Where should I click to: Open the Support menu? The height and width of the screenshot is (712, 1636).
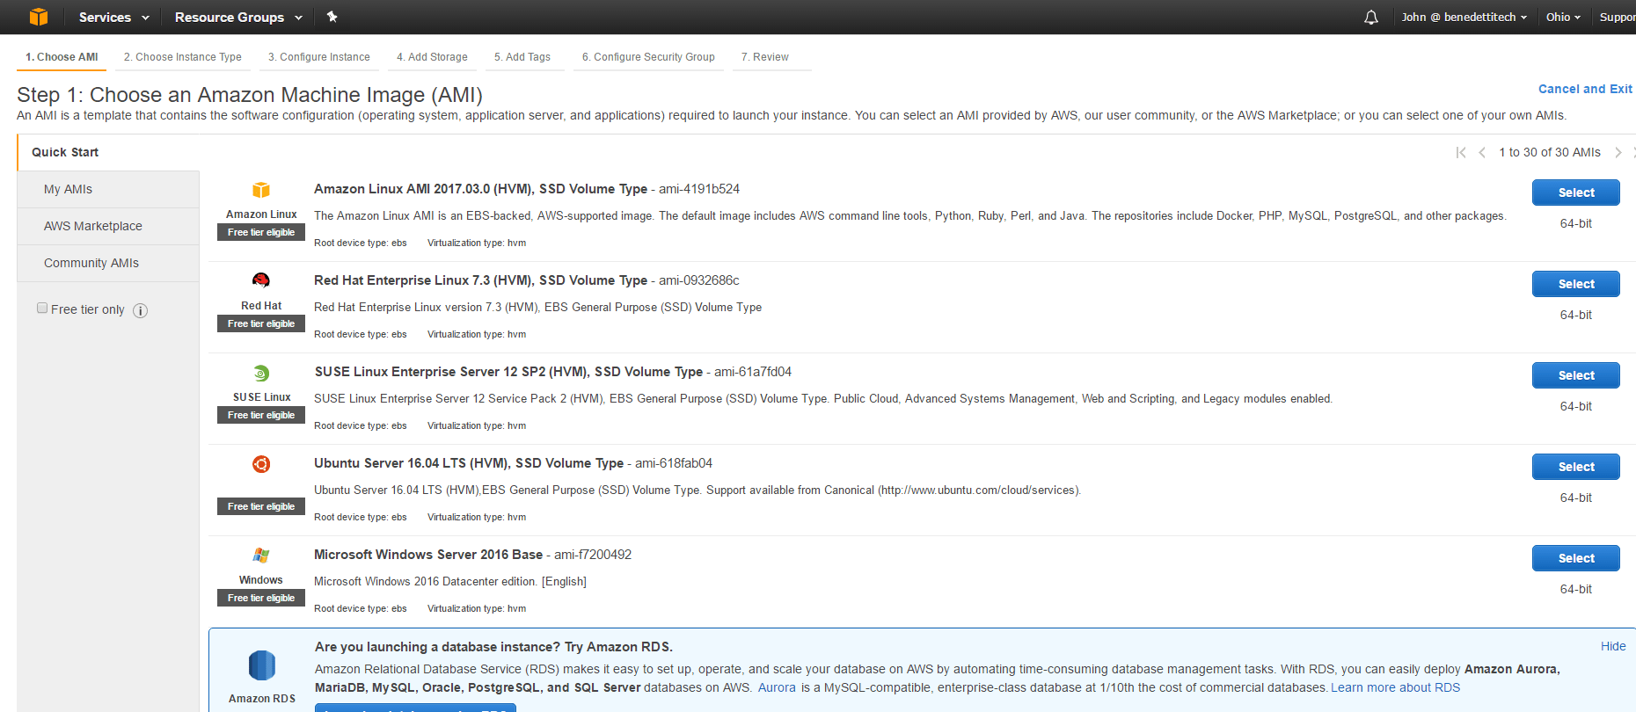(1617, 18)
